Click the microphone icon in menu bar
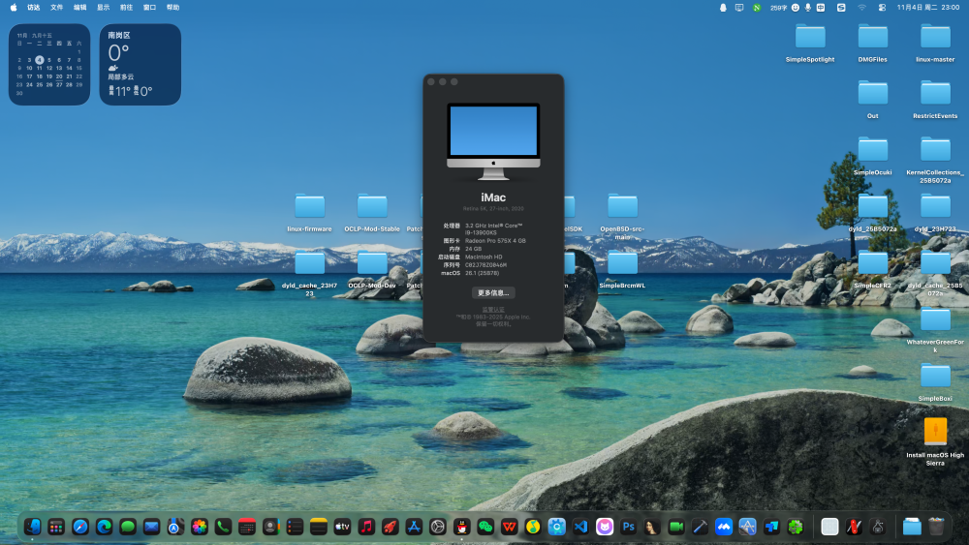969x545 pixels. (x=808, y=8)
